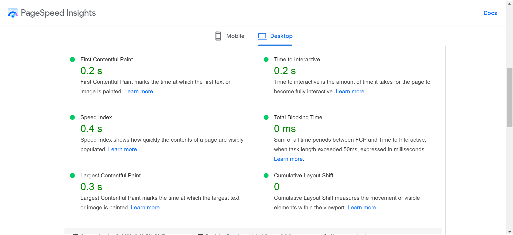Click the Time to Interactive heading

coord(297,59)
